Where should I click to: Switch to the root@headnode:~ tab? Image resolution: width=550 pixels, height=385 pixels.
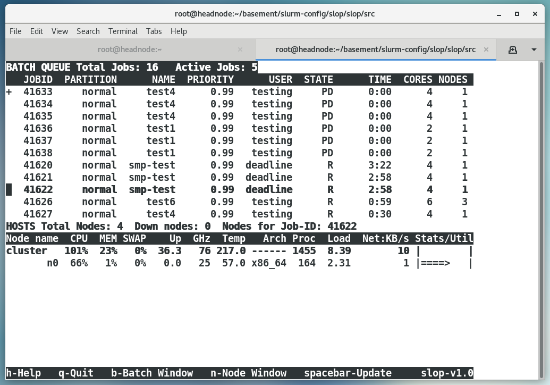pyautogui.click(x=130, y=49)
